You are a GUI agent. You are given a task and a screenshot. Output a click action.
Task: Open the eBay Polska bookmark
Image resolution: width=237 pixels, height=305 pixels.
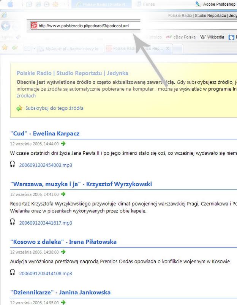tap(181, 37)
